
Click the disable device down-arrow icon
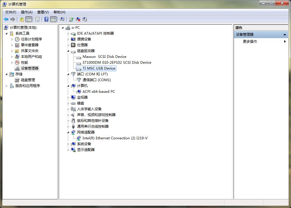click(85, 19)
